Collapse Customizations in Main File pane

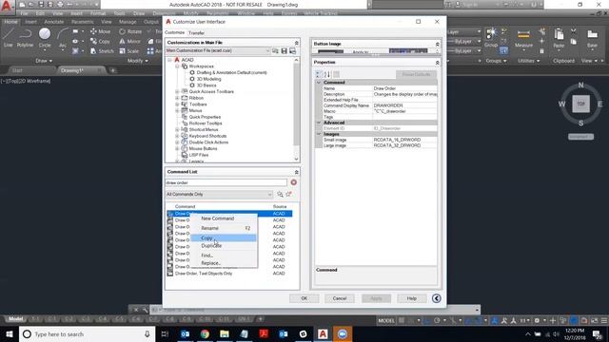[296, 43]
